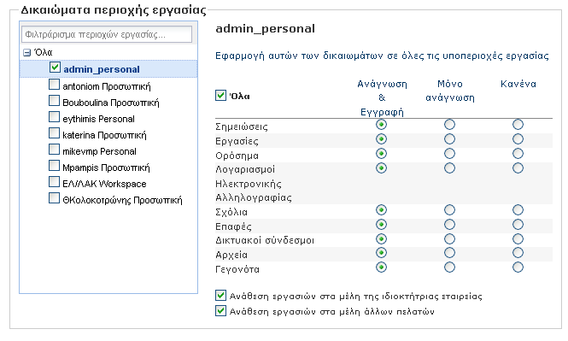Open the ΘΚολοκοτρώνης Προσωπική workspace item
This screenshot has width=568, height=341.
[122, 200]
